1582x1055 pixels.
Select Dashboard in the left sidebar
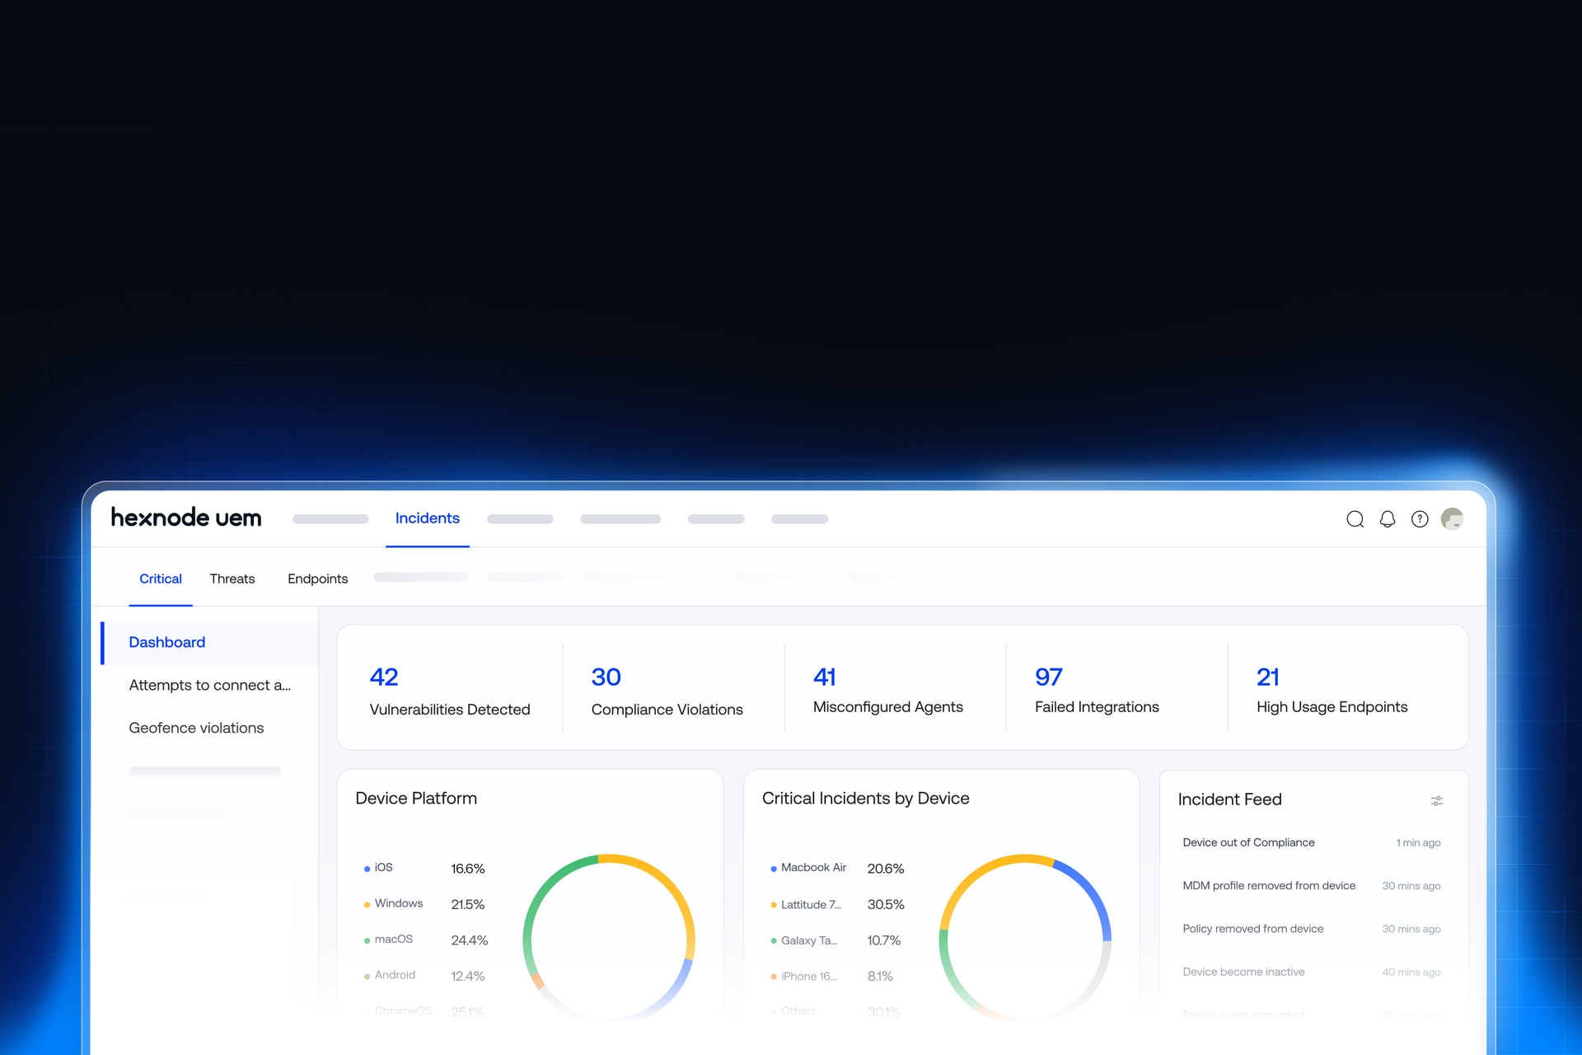point(166,642)
